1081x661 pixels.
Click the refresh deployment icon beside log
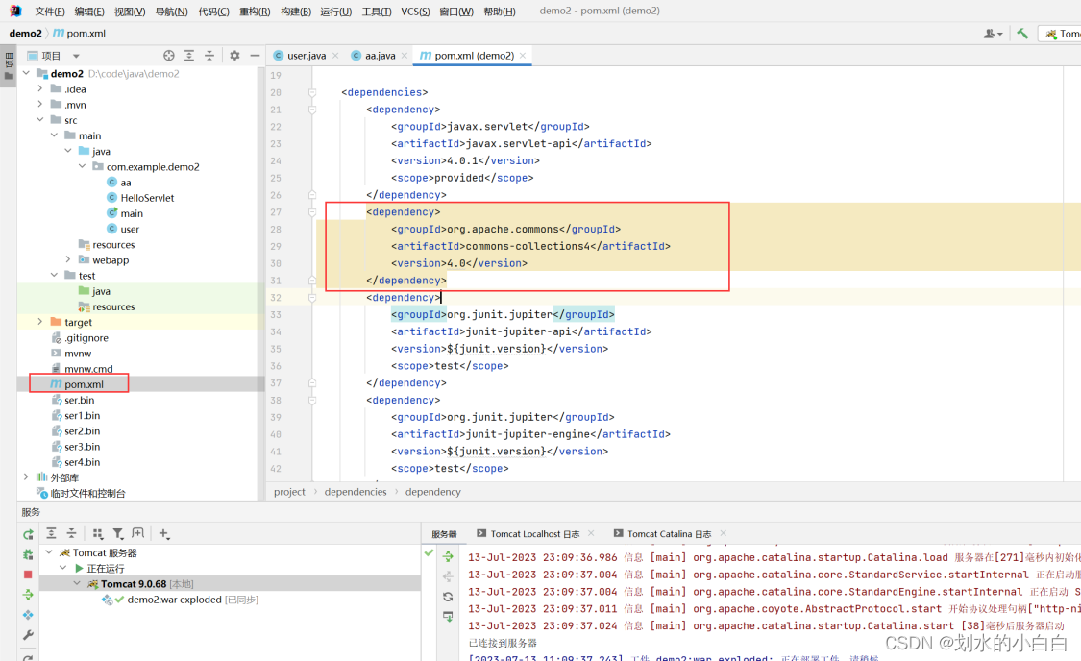[x=448, y=597]
